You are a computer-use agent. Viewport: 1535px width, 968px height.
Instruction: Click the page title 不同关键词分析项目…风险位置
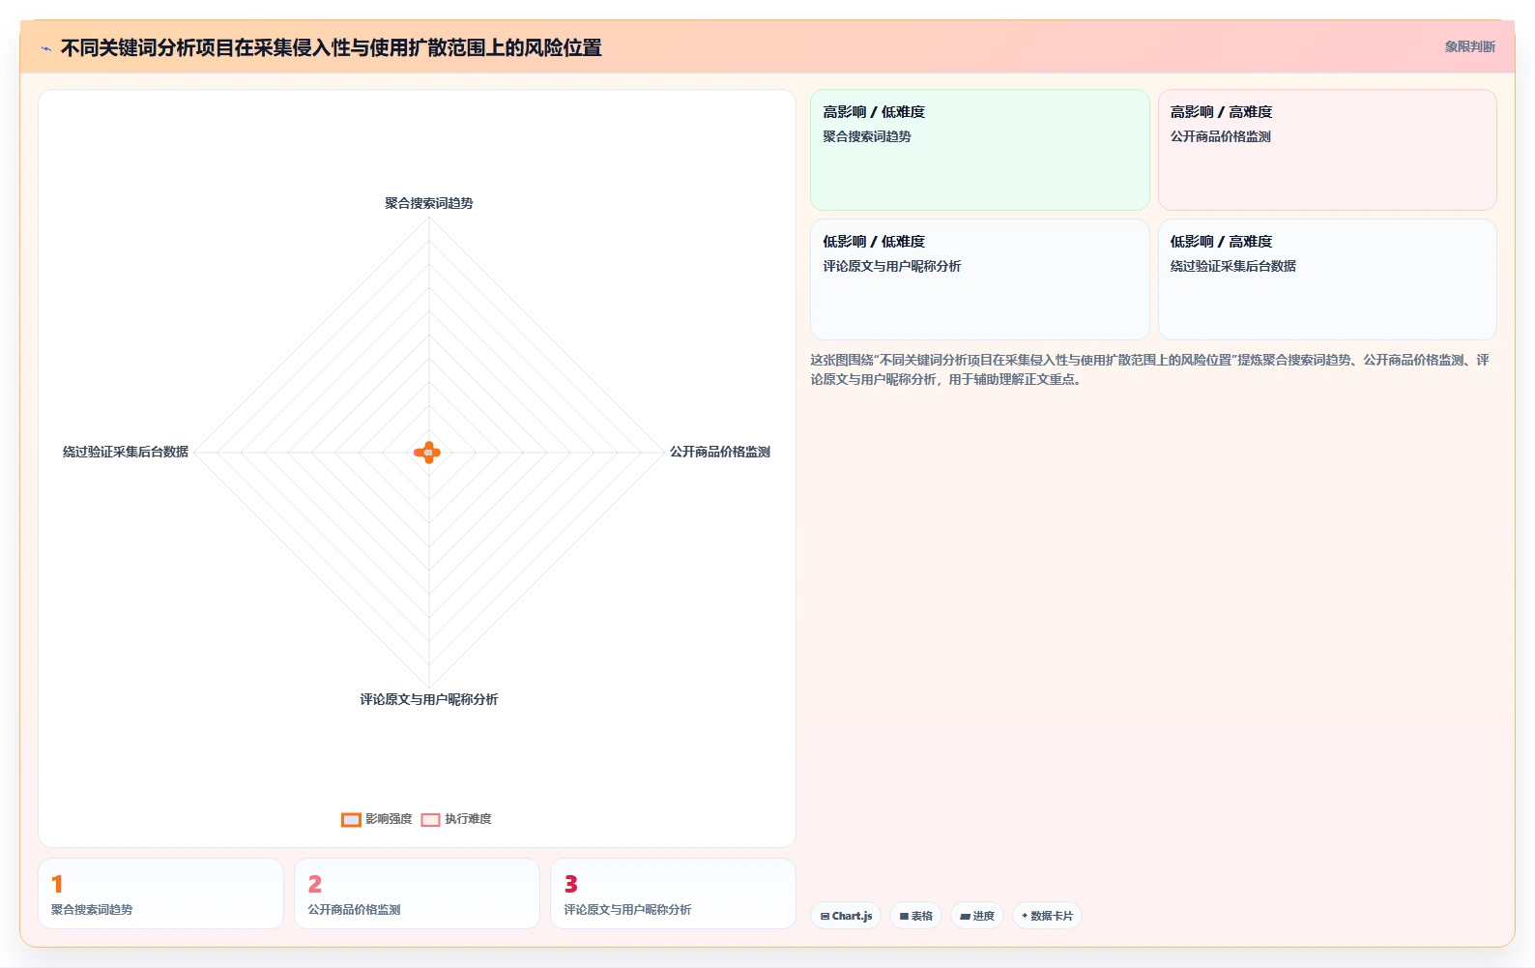[x=332, y=47]
